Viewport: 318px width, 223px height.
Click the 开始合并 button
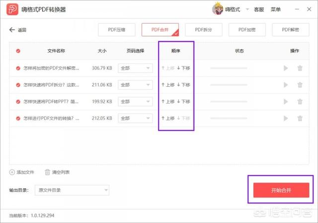click(281, 190)
